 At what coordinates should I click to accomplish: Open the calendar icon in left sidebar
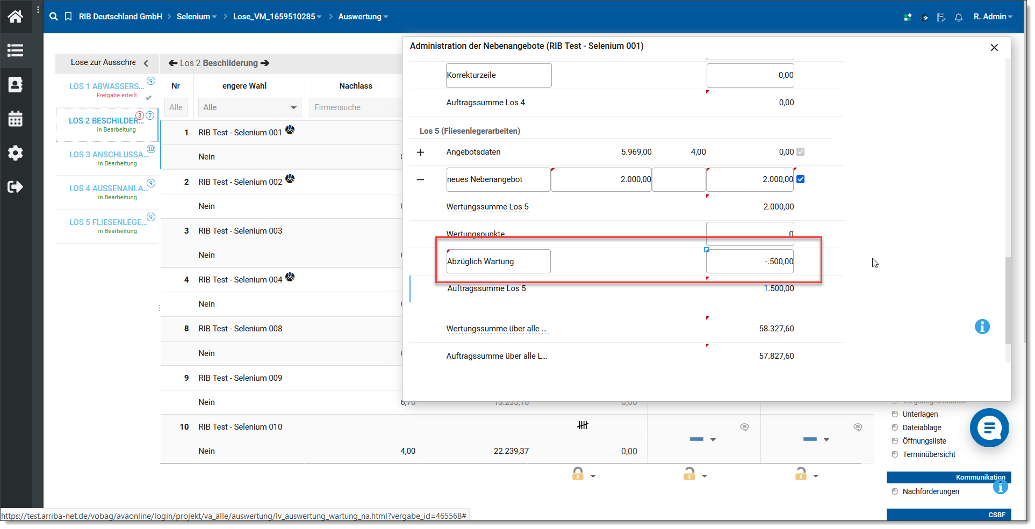tap(15, 119)
